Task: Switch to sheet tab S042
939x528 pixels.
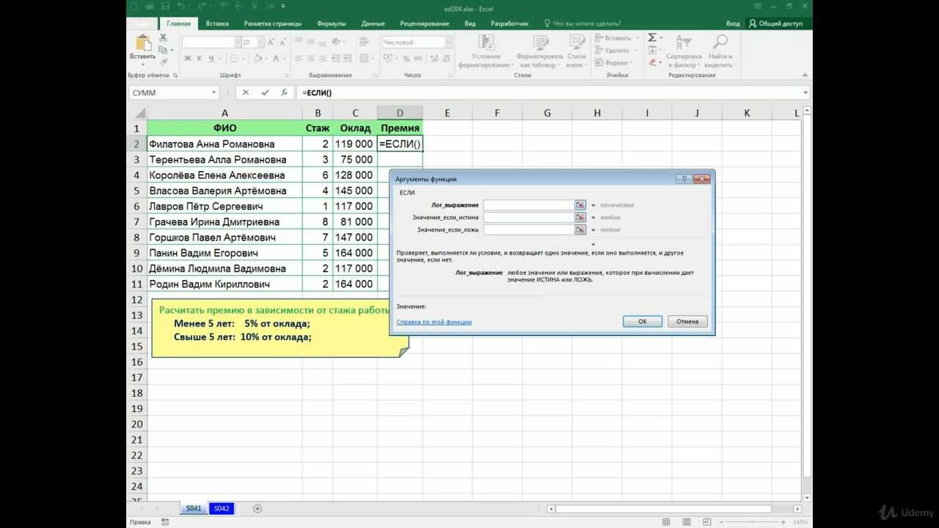Action: [x=221, y=508]
